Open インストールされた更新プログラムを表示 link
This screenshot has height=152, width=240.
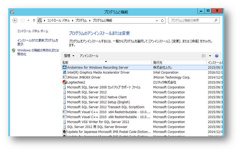(38, 42)
